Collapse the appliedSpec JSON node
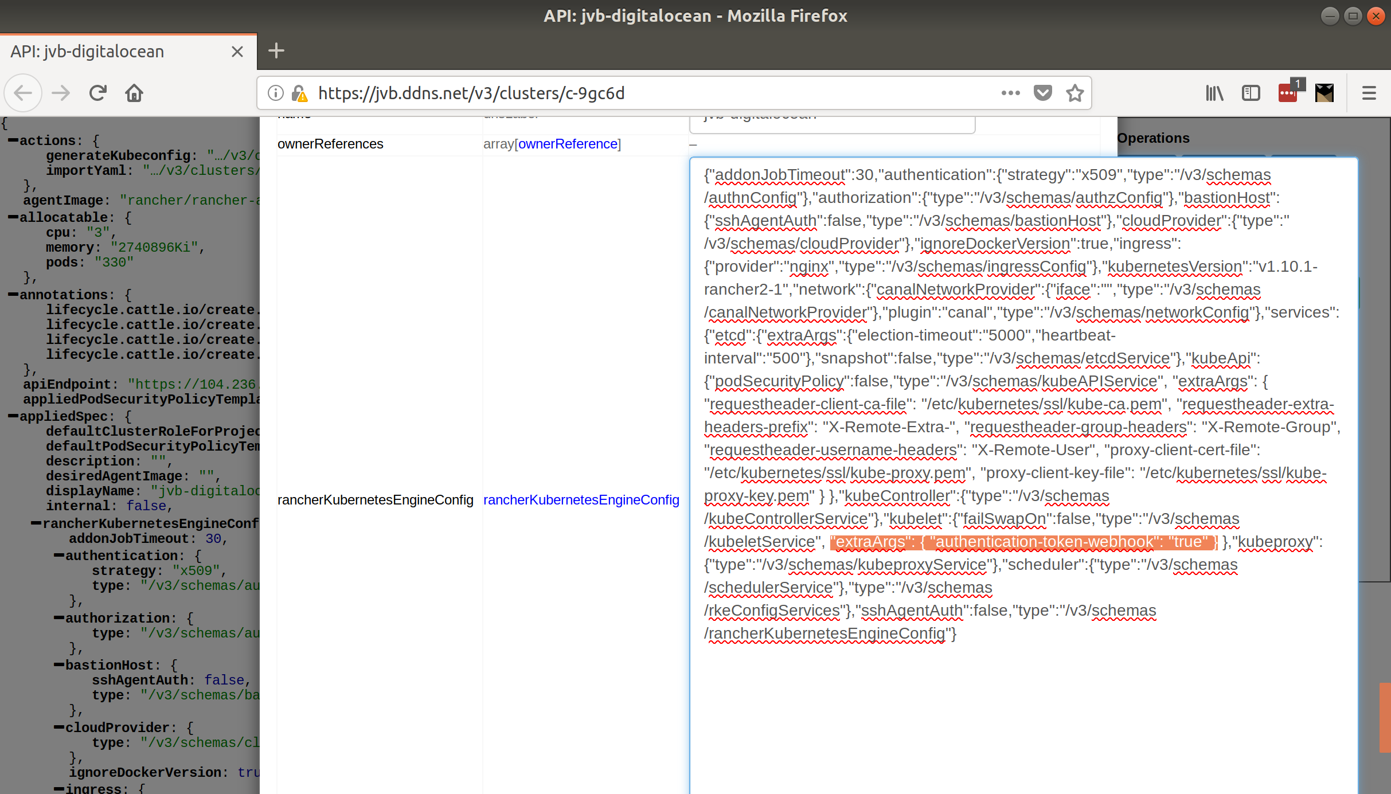This screenshot has width=1391, height=794. [13, 416]
